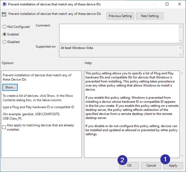Minimize the policy window

tap(155, 4)
